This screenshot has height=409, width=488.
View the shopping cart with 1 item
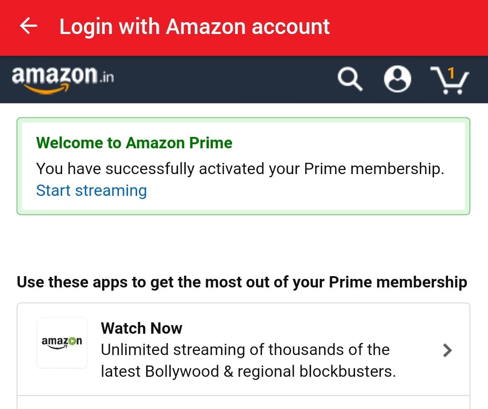[x=449, y=80]
